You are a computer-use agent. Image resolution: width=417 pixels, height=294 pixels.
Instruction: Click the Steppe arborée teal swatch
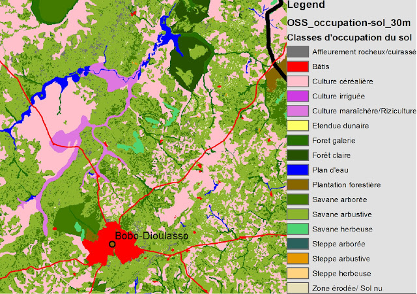tap(298, 244)
